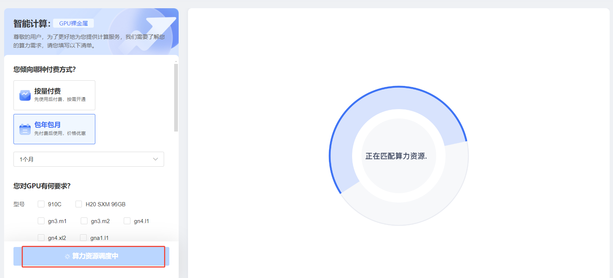Click the form panel vertical scrollbar
The image size is (613, 278).
pyautogui.click(x=176, y=98)
